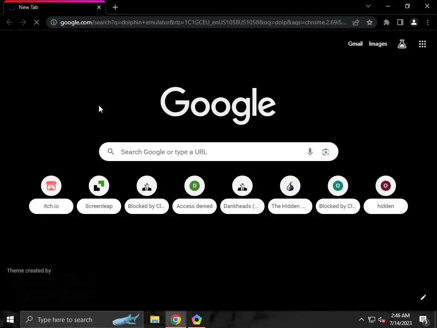Bookmark this tab with the star icon
Screen dimensions: 437x328
[x=370, y=22]
